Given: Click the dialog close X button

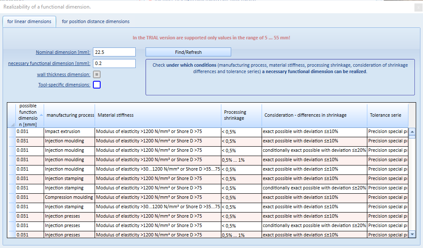Looking at the screenshot, I should click(x=418, y=8).
